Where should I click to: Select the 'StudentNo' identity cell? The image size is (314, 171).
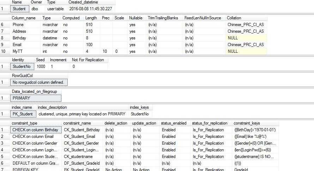(22, 66)
